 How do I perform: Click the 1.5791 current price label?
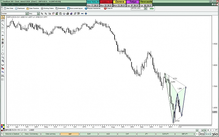[x=215, y=112]
